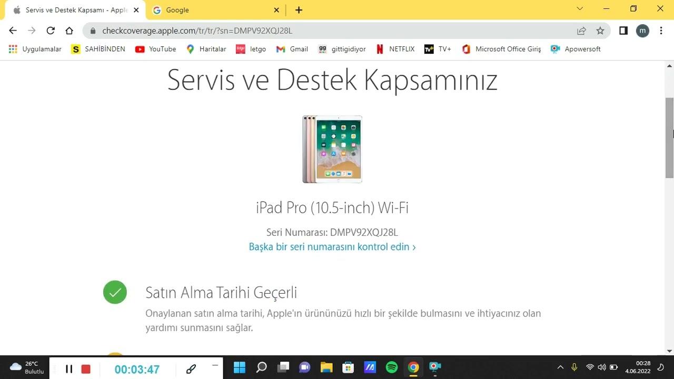Go forward with the browser forward arrow
Viewport: 674px width, 379px height.
[32, 31]
